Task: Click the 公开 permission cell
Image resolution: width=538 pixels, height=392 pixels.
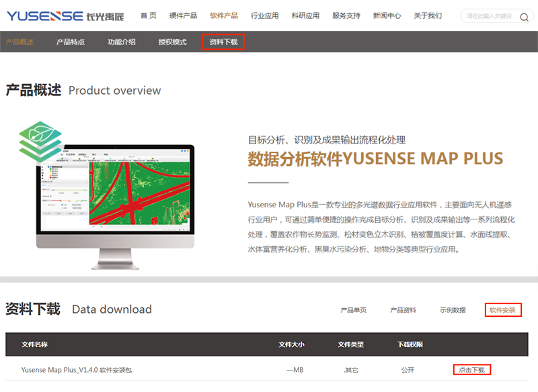Action: click(x=408, y=370)
